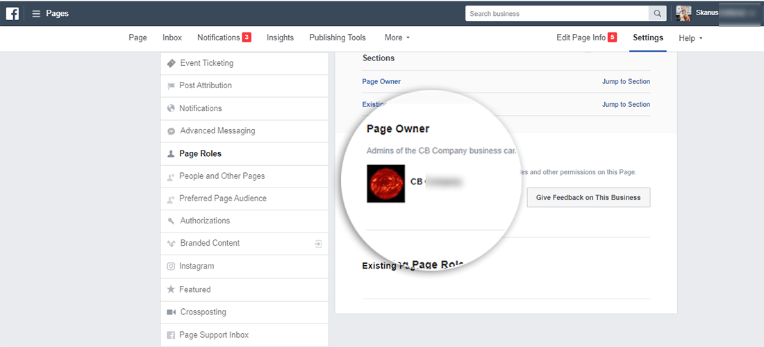The height and width of the screenshot is (347, 764).
Task: Open the Inbox tab
Action: (x=172, y=37)
